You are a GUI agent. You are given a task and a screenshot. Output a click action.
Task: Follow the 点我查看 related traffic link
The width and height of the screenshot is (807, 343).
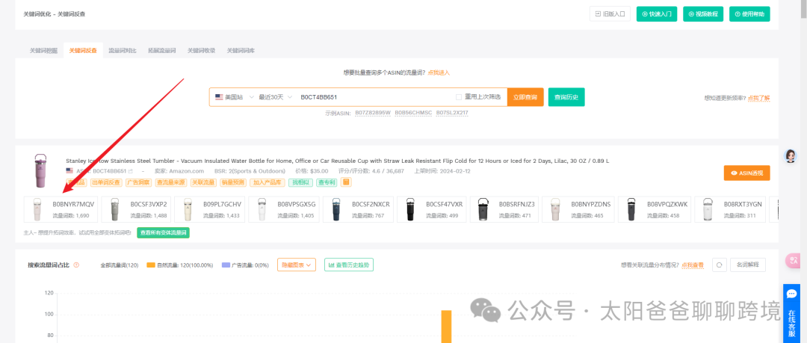[x=693, y=265]
